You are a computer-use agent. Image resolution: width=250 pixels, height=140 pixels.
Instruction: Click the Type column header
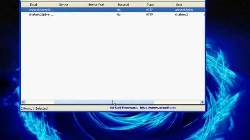click(x=159, y=5)
